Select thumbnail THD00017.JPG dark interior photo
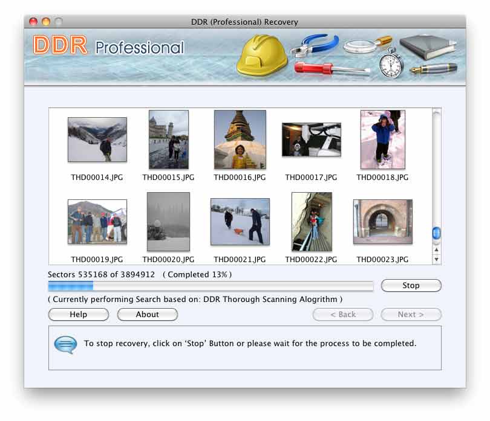490x421 pixels. (312, 140)
